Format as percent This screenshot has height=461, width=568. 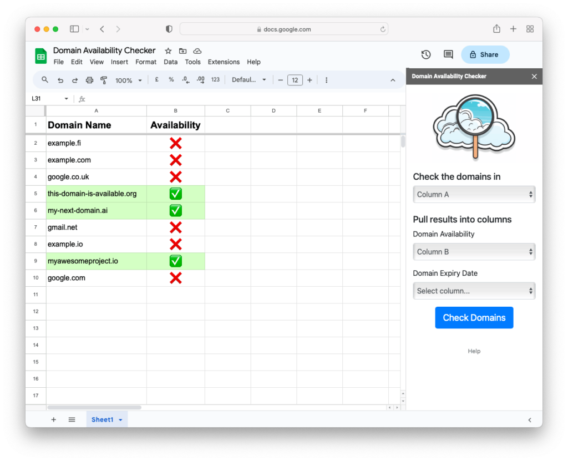pos(171,80)
